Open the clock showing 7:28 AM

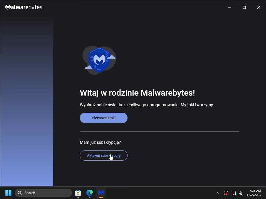pyautogui.click(x=254, y=193)
